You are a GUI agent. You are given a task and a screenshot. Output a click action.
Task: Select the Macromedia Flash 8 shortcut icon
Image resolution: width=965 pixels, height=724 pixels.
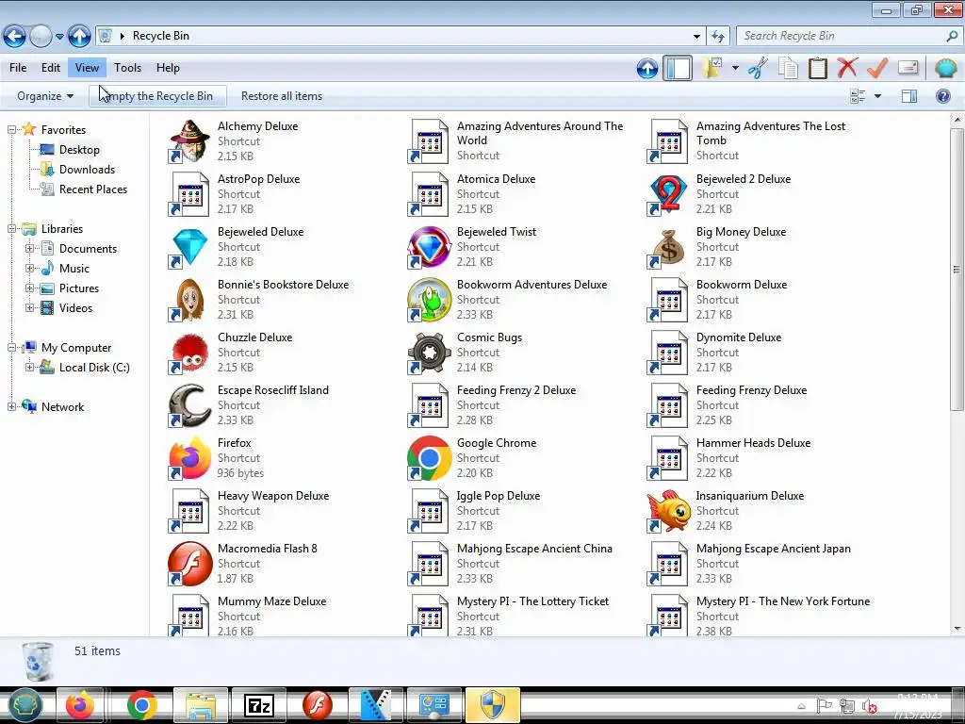click(189, 564)
